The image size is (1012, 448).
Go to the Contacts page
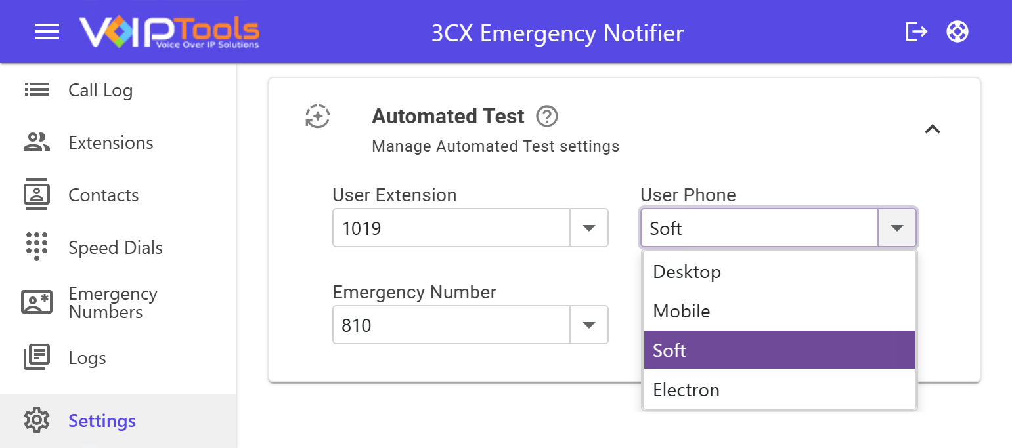(103, 195)
